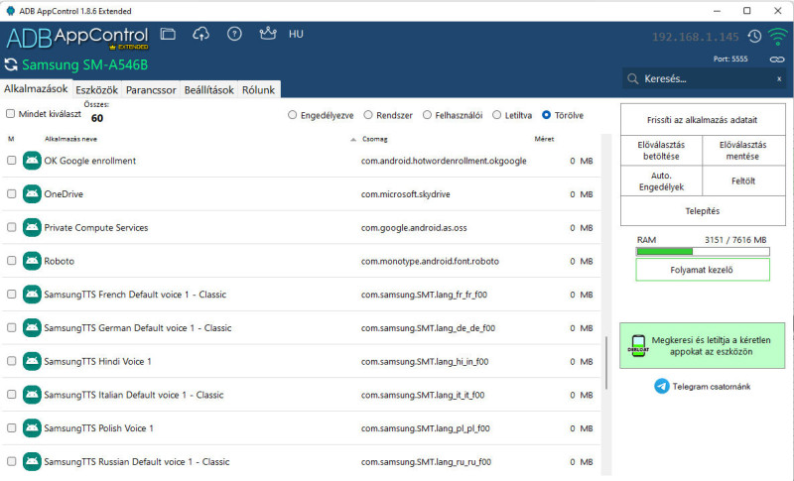The width and height of the screenshot is (794, 481).
Task: Click Előválasztás mentése button
Action: [x=743, y=150]
